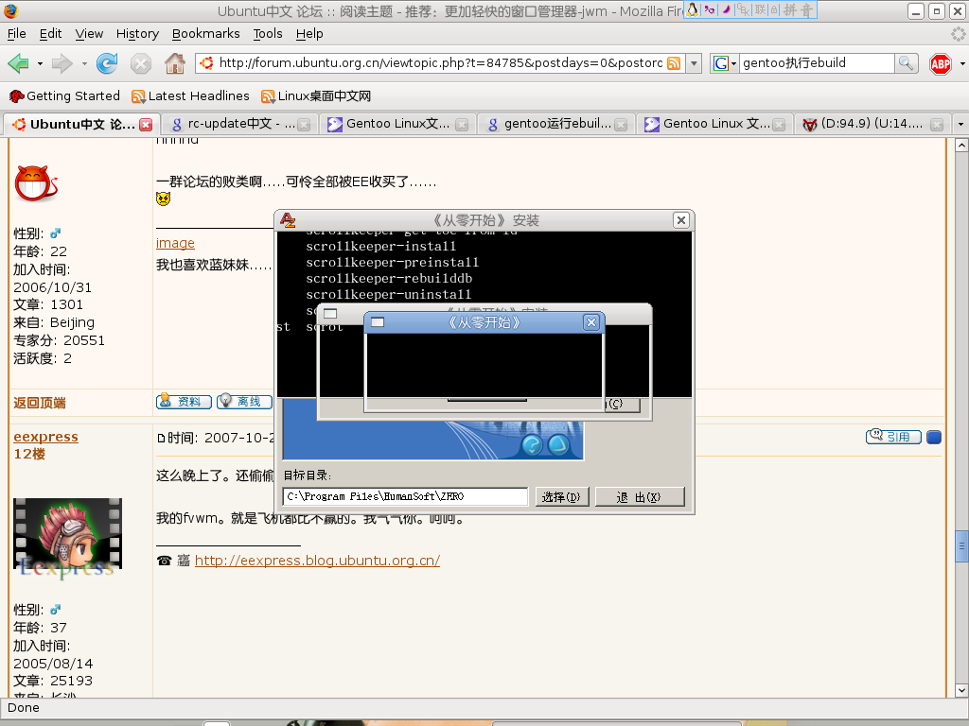Click the page's vertical scrollbar thumb
The image size is (969, 726).
point(961,545)
